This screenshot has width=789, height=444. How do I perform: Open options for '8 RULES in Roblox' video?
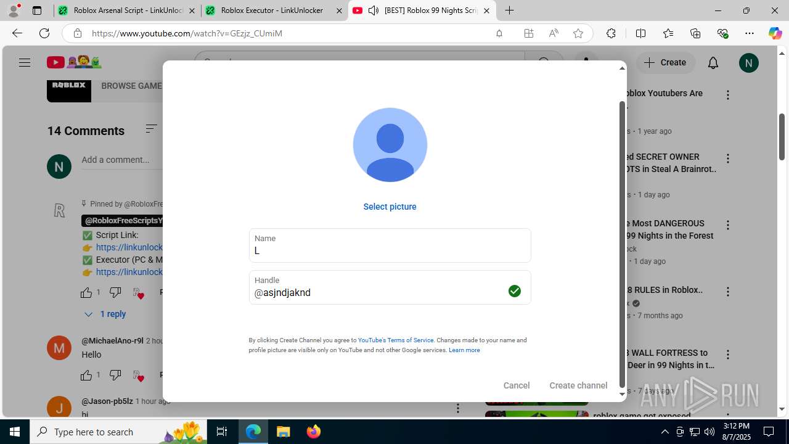728,292
